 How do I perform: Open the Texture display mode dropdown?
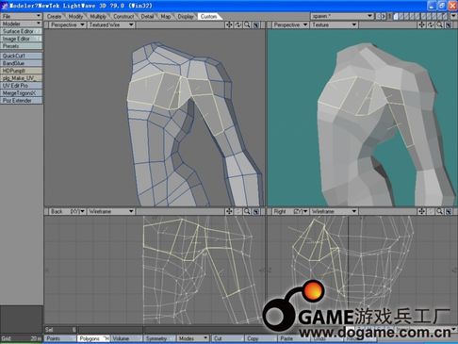(x=334, y=25)
